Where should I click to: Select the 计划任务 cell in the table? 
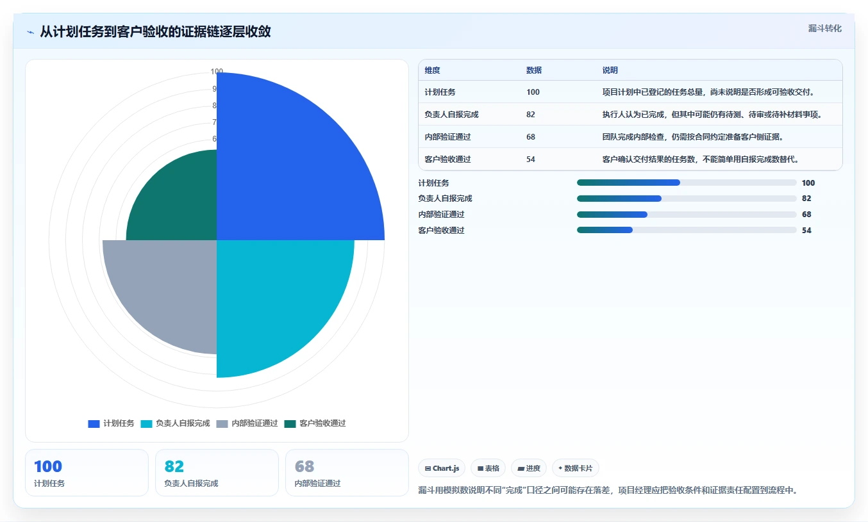[x=440, y=92]
